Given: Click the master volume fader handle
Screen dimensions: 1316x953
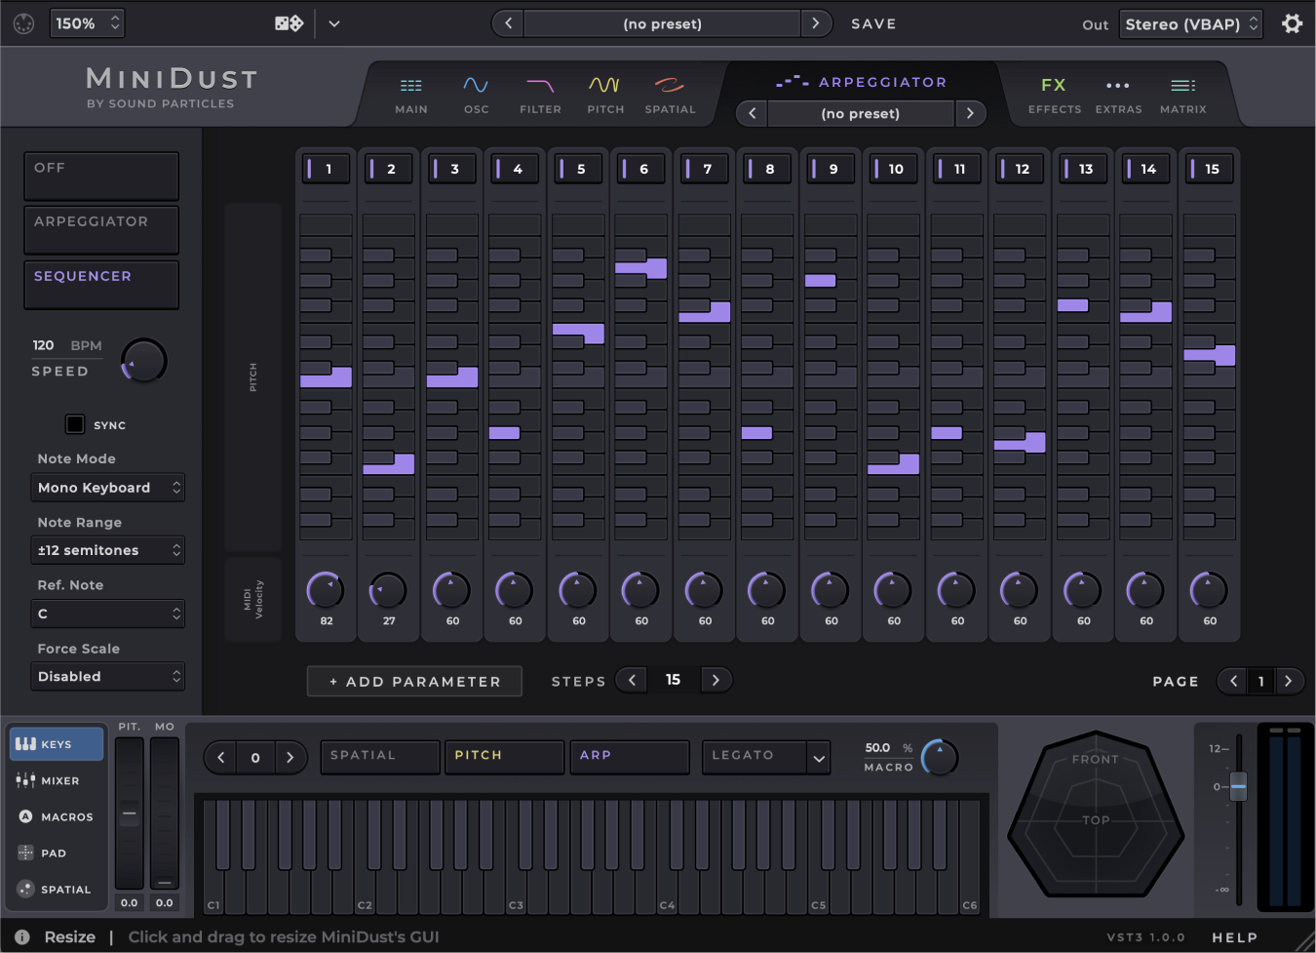Looking at the screenshot, I should coord(1238,786).
